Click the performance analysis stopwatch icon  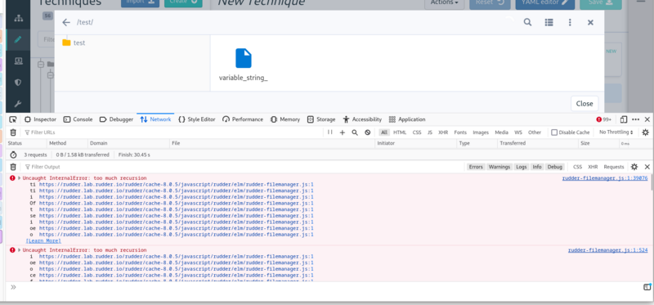coord(13,155)
